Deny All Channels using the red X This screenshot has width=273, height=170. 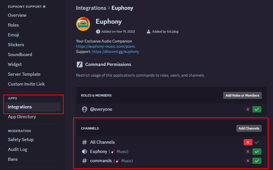[248, 142]
